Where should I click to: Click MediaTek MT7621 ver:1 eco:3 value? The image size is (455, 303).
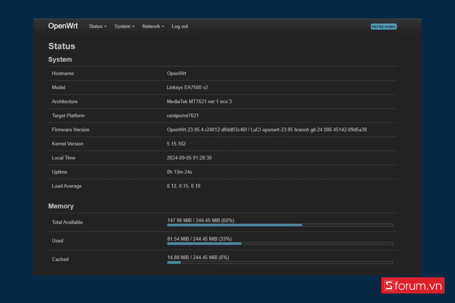tap(199, 102)
